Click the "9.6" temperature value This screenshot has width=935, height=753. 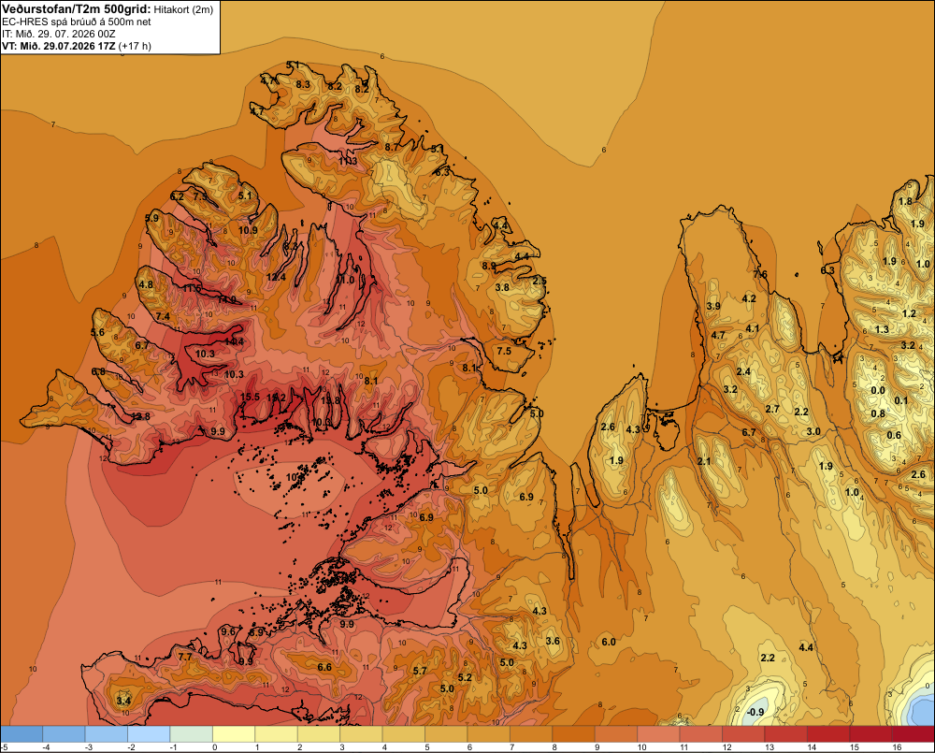point(228,632)
